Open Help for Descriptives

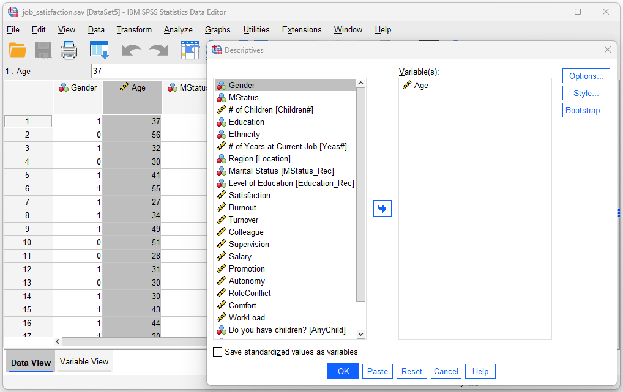[480, 371]
